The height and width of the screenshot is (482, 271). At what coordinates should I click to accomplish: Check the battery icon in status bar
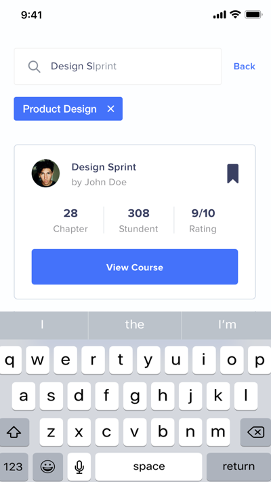(x=253, y=14)
